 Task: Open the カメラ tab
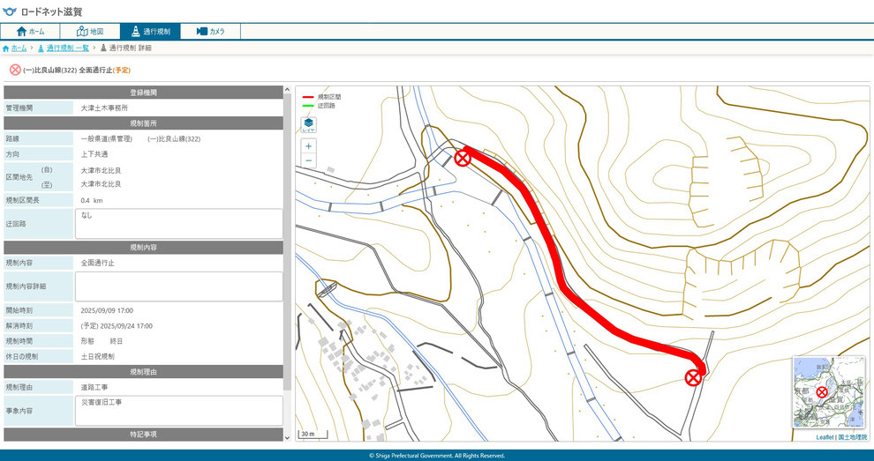210,31
